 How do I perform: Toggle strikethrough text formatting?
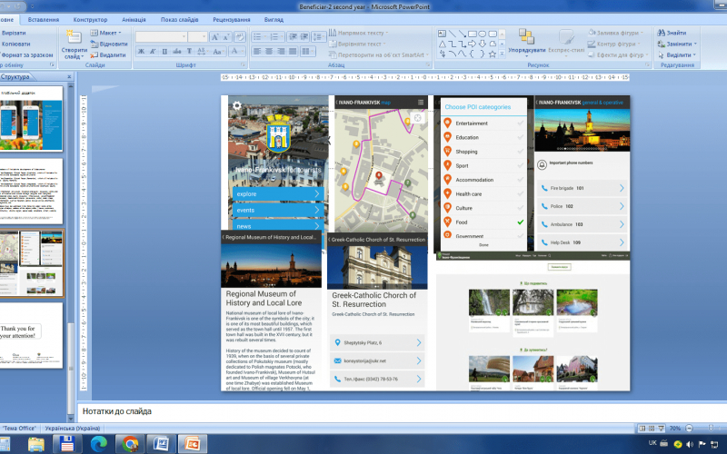click(x=176, y=52)
